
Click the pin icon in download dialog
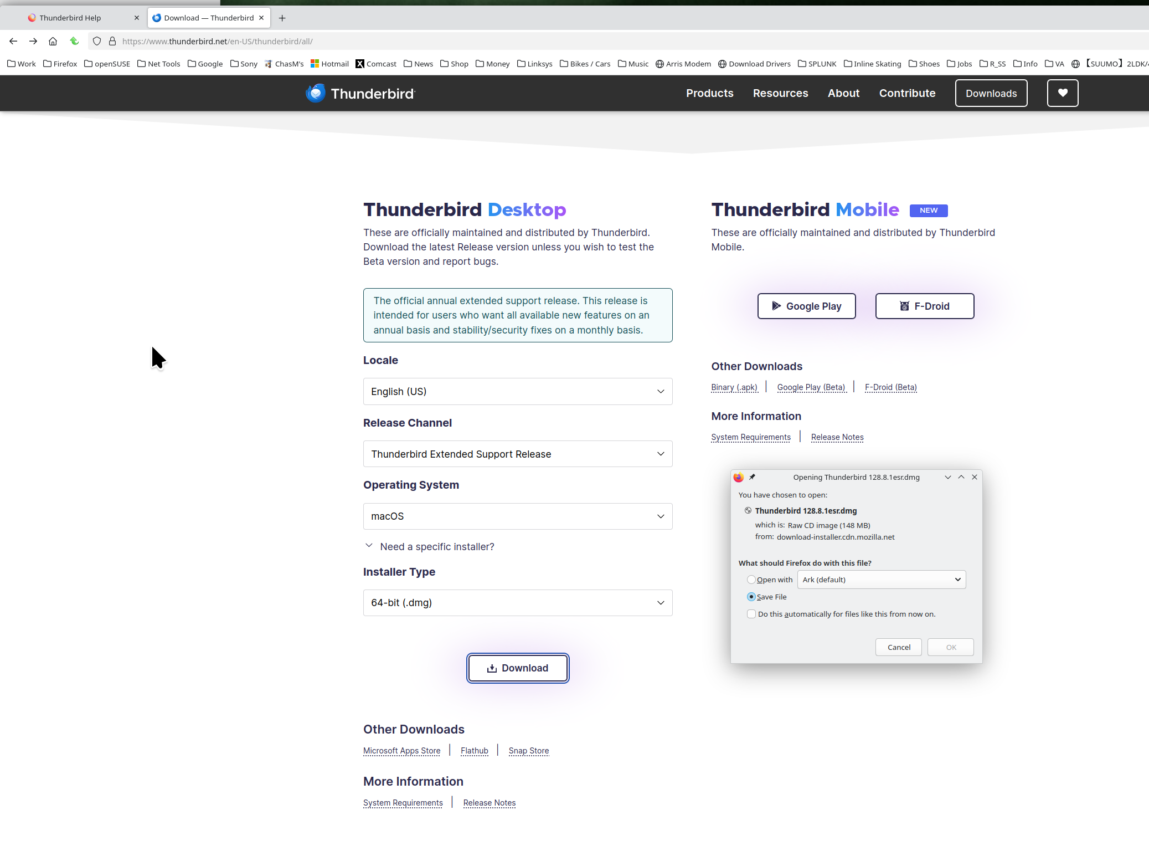752,477
